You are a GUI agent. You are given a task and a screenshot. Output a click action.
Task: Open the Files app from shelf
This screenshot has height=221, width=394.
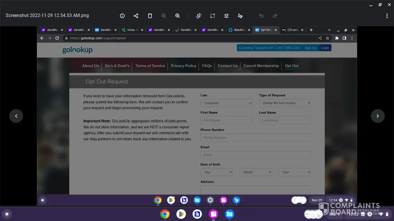230,214
